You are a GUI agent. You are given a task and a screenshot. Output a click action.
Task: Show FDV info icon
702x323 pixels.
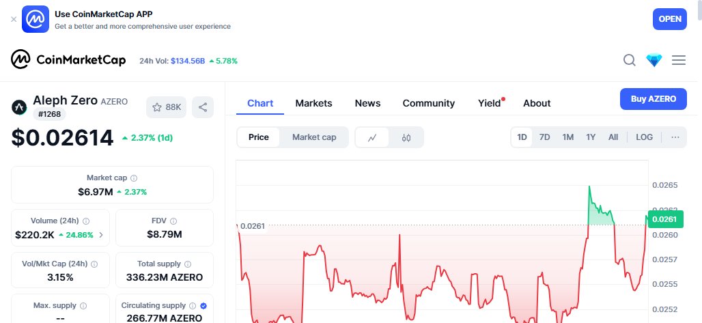tap(173, 221)
